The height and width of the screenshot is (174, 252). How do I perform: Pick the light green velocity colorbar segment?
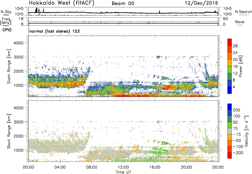[230, 125]
